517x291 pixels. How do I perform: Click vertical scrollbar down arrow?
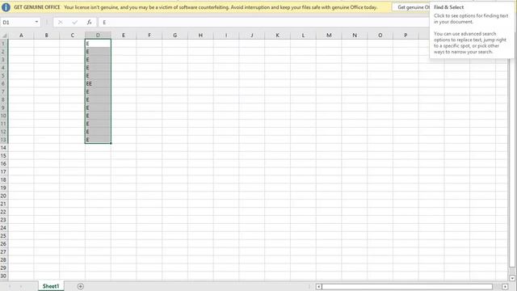(x=512, y=278)
